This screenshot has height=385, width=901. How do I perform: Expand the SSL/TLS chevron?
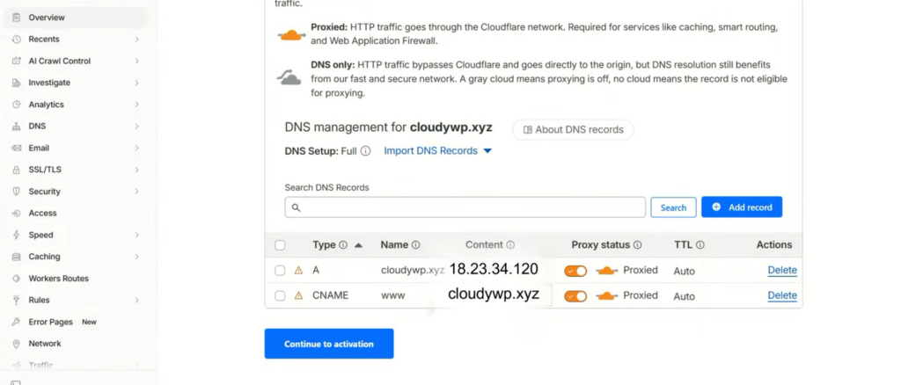[x=136, y=170]
